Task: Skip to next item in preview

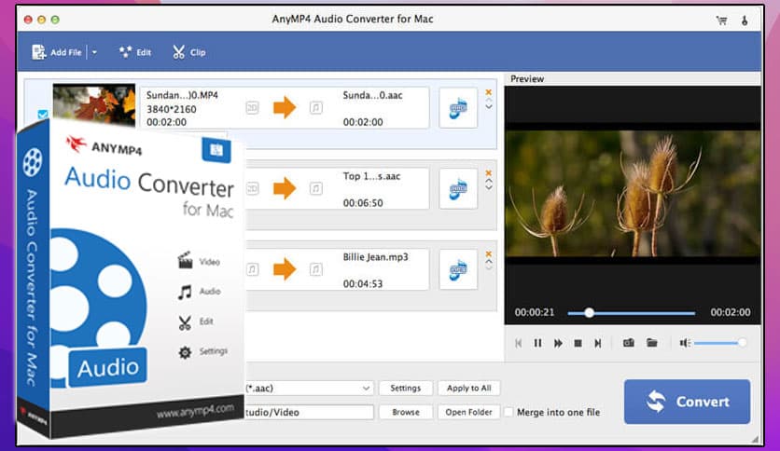Action: point(598,343)
